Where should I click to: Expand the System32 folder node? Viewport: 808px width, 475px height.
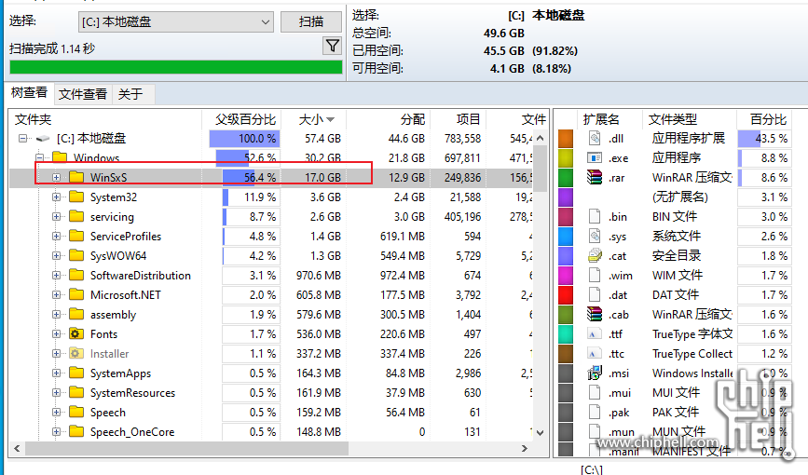pyautogui.click(x=56, y=197)
